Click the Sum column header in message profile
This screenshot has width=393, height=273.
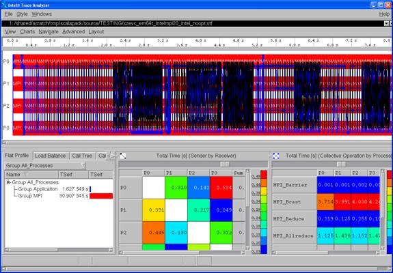coord(239,173)
